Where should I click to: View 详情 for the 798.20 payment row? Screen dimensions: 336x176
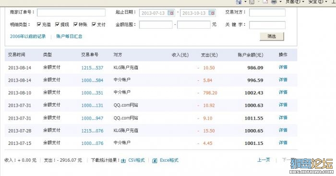point(283,92)
